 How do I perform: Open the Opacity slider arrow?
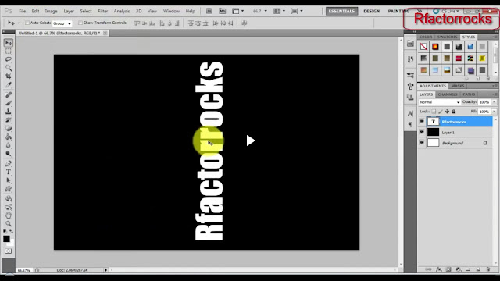[x=495, y=102]
